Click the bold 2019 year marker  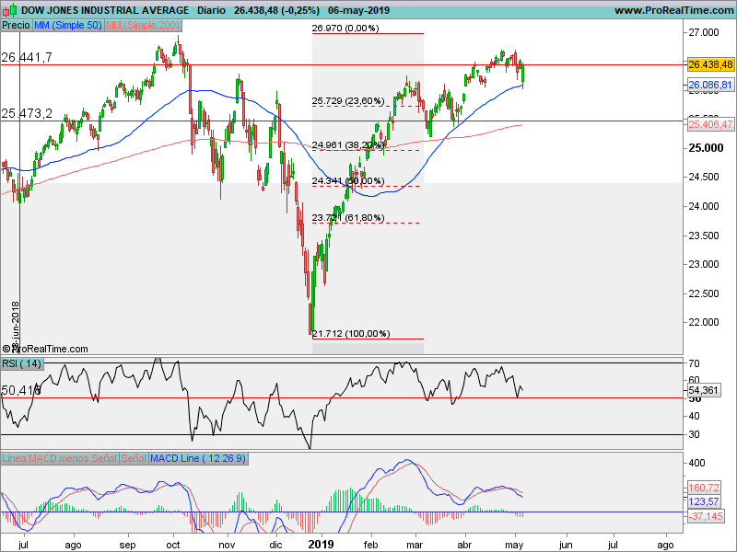[321, 545]
